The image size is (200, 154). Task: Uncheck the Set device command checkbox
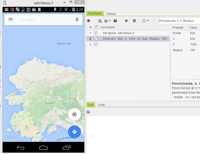96,33
